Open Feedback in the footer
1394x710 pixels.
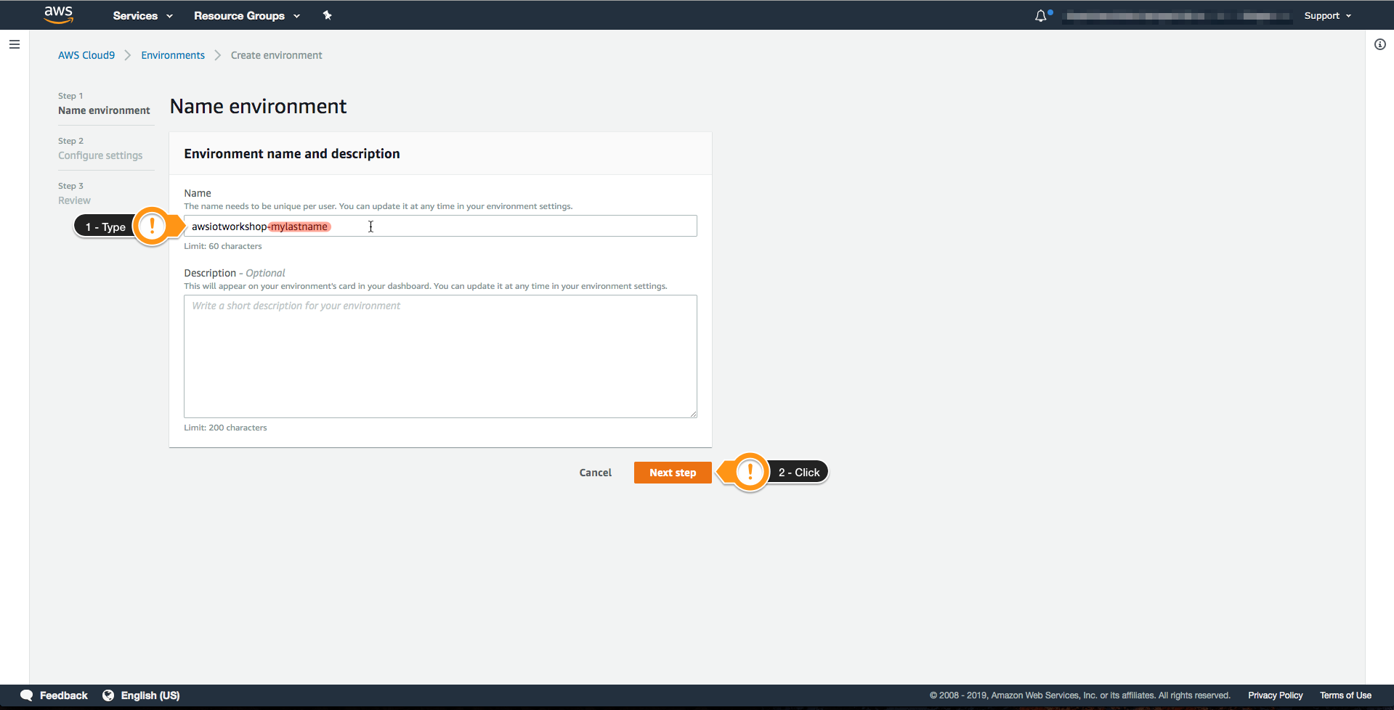pyautogui.click(x=63, y=695)
